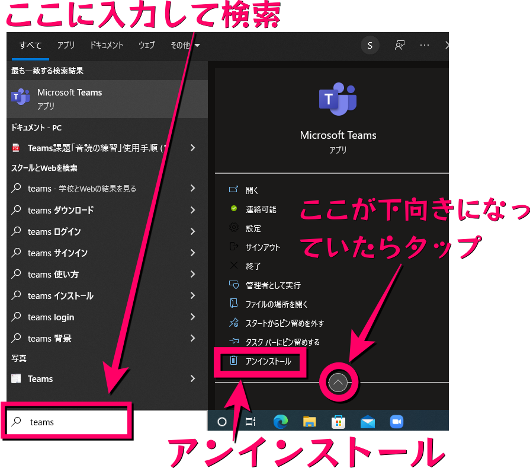
Task: Choose スタートからピン留めを外す
Action: 285,323
